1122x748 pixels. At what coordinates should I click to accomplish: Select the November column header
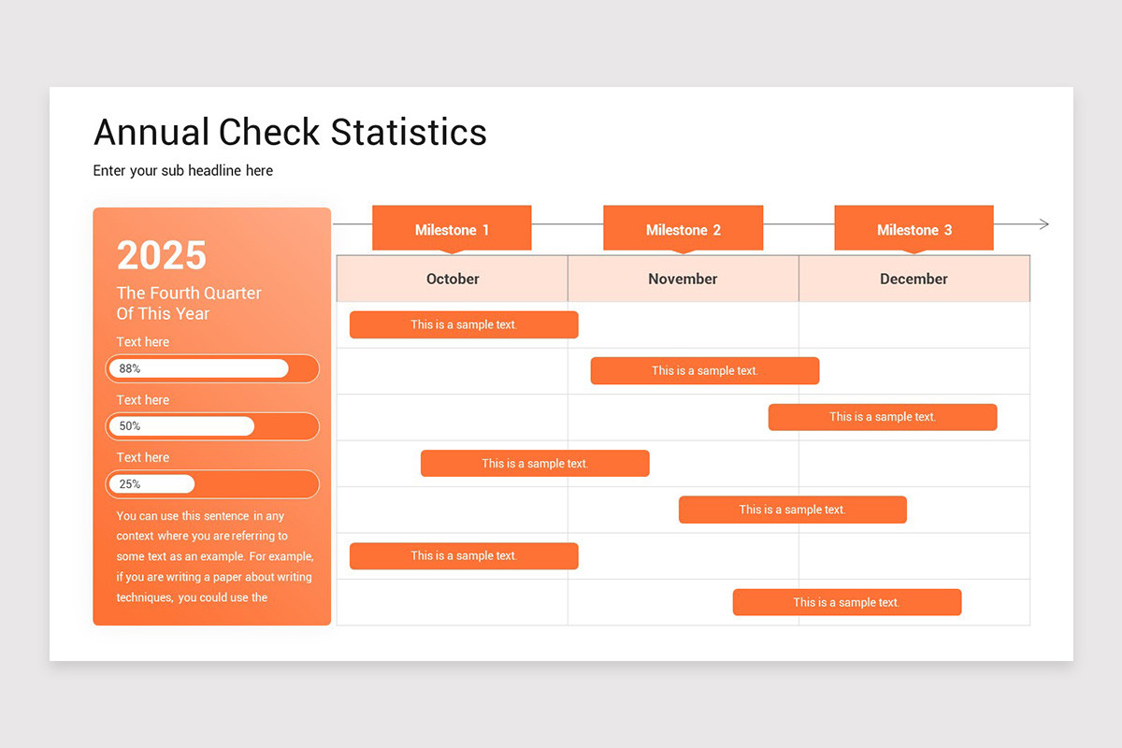[x=683, y=278]
